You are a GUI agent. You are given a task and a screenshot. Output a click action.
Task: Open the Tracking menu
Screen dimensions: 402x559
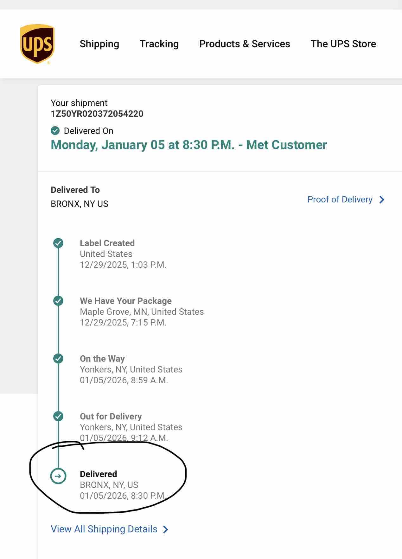[159, 44]
